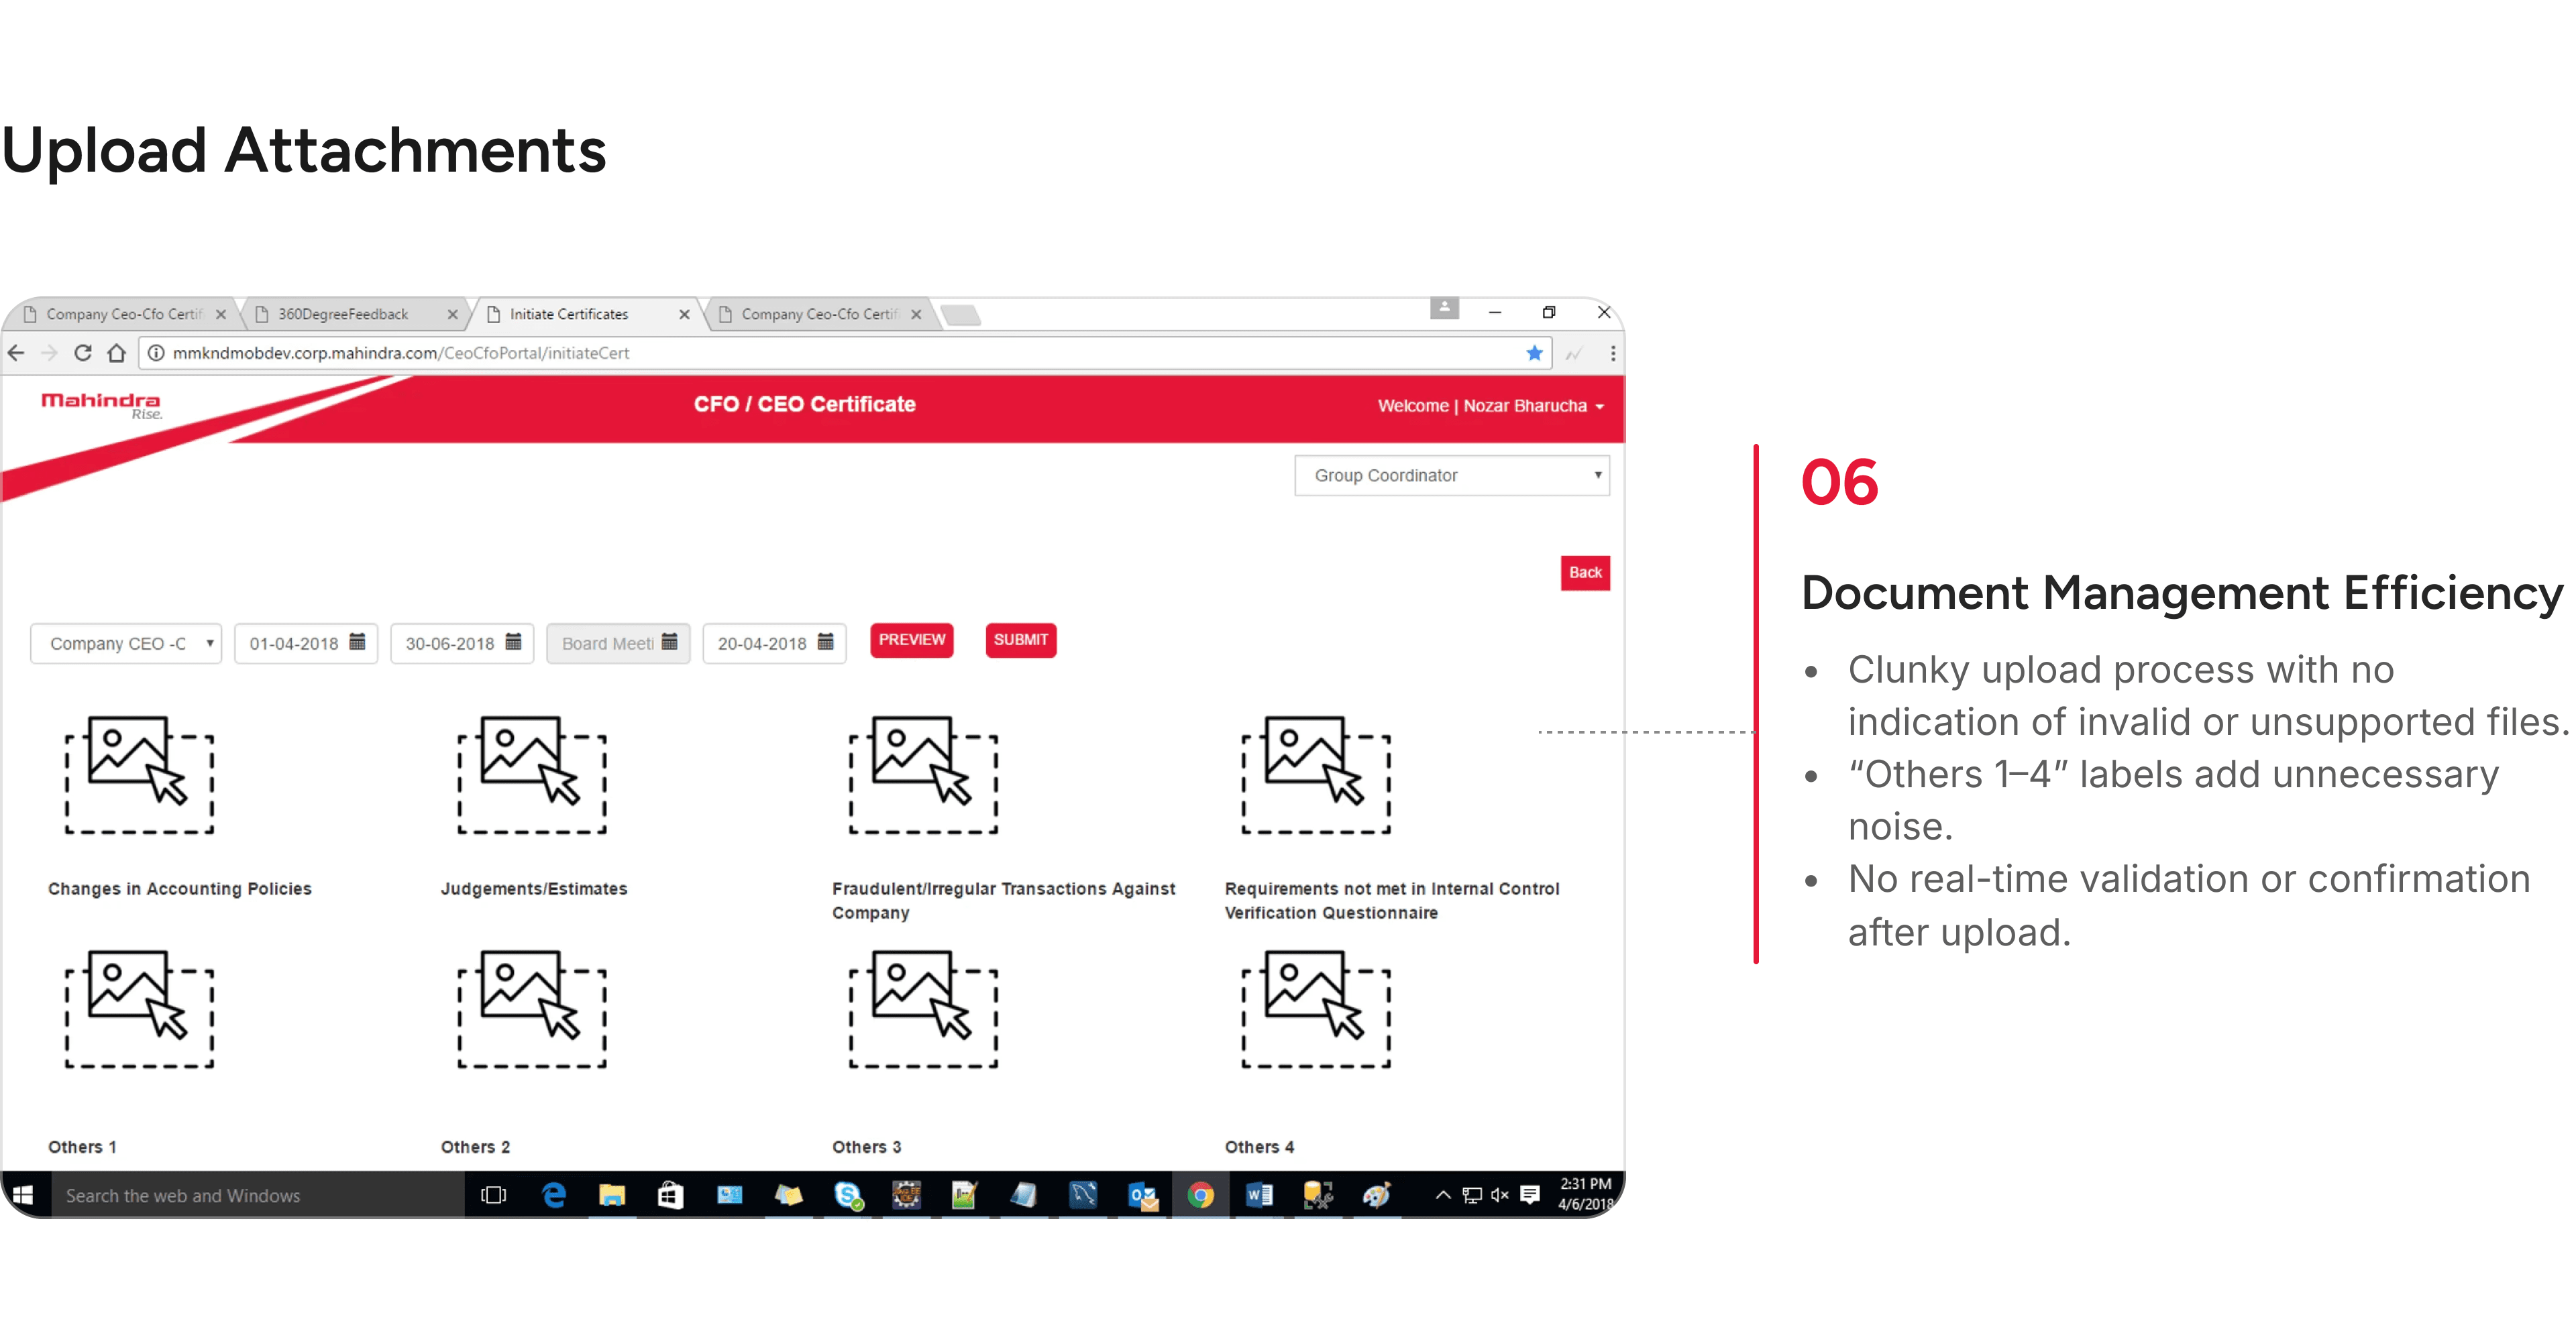
Task: Switch to the Initiate Certificates tab
Action: pos(568,314)
